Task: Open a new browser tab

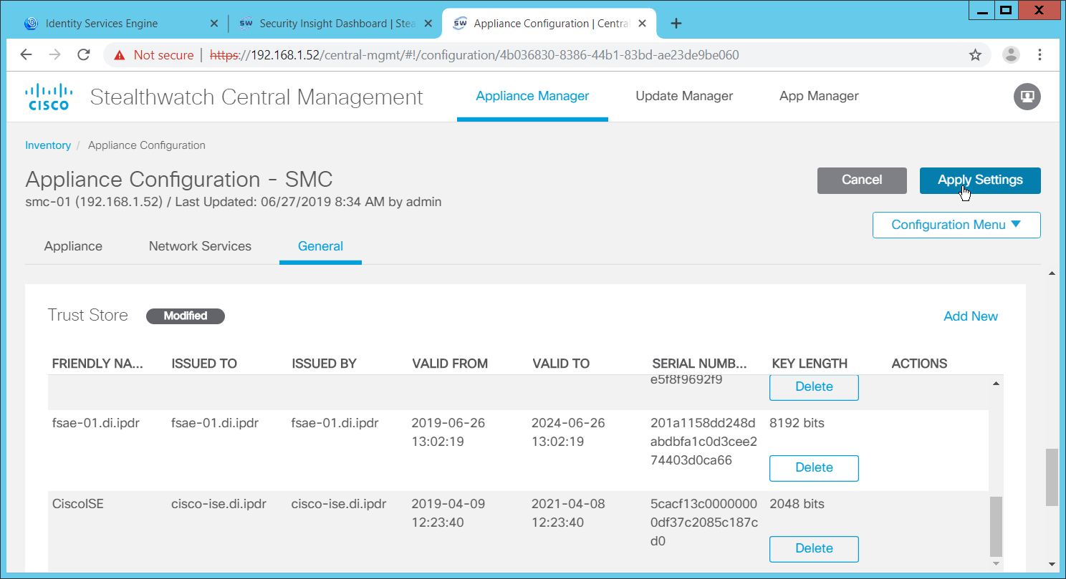Action: (x=676, y=24)
